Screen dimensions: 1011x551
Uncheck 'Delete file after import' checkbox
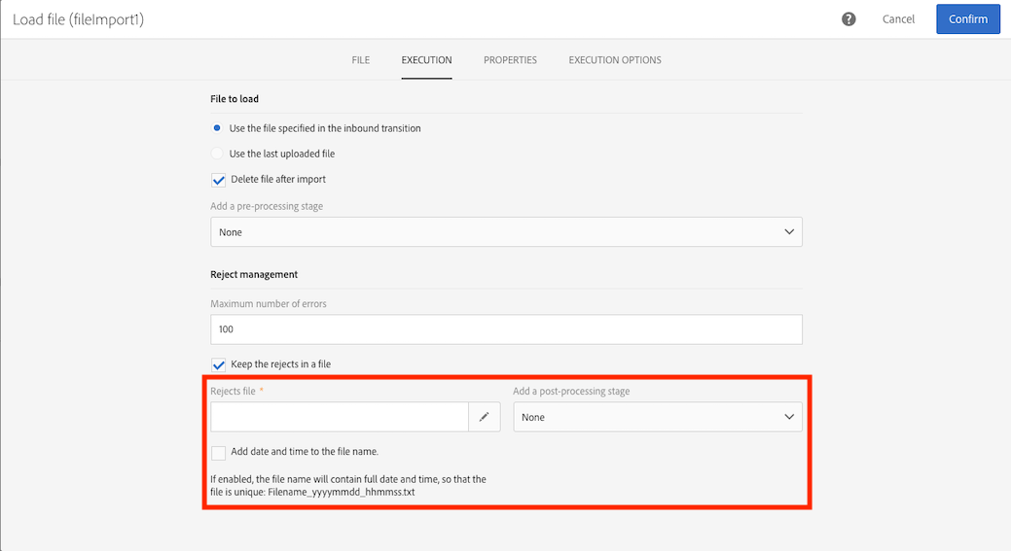pyautogui.click(x=219, y=180)
